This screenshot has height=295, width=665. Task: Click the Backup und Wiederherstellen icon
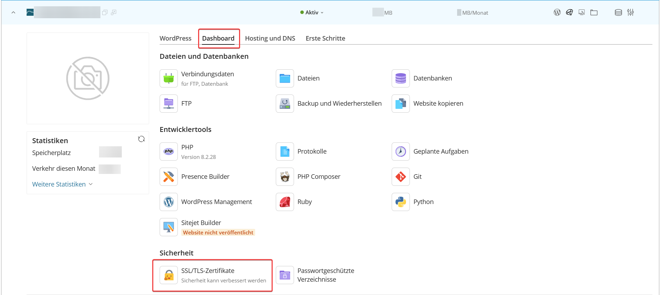click(x=285, y=104)
